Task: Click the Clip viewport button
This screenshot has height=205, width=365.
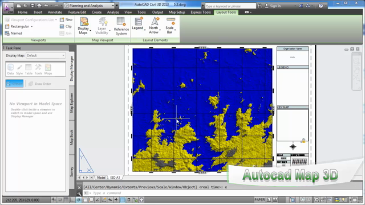Action: pos(66,27)
